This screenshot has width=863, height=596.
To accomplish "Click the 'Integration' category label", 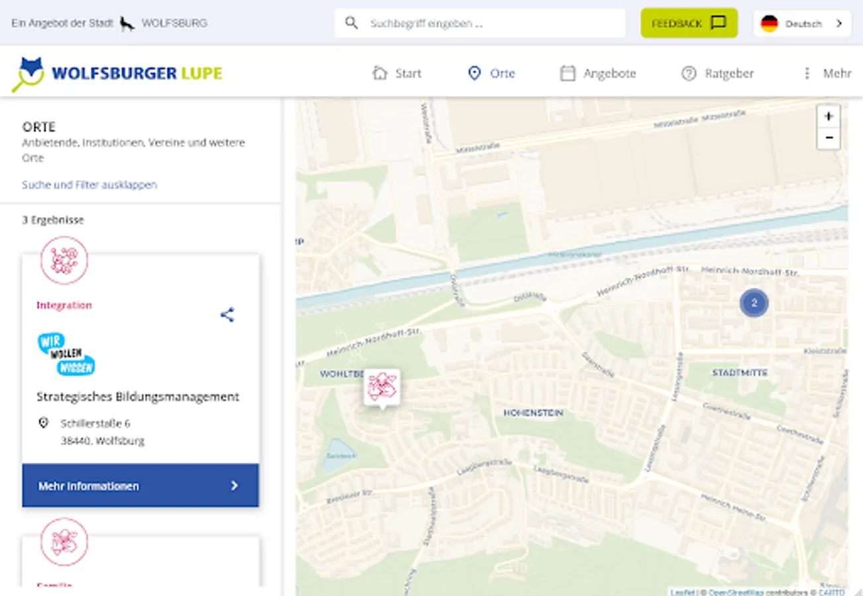I will [x=64, y=305].
